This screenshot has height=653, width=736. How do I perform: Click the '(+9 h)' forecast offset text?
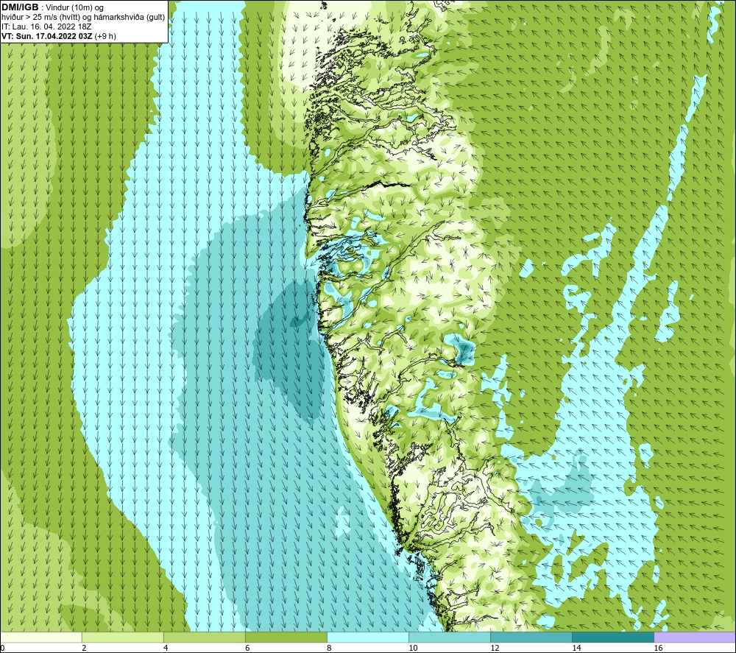[105, 36]
